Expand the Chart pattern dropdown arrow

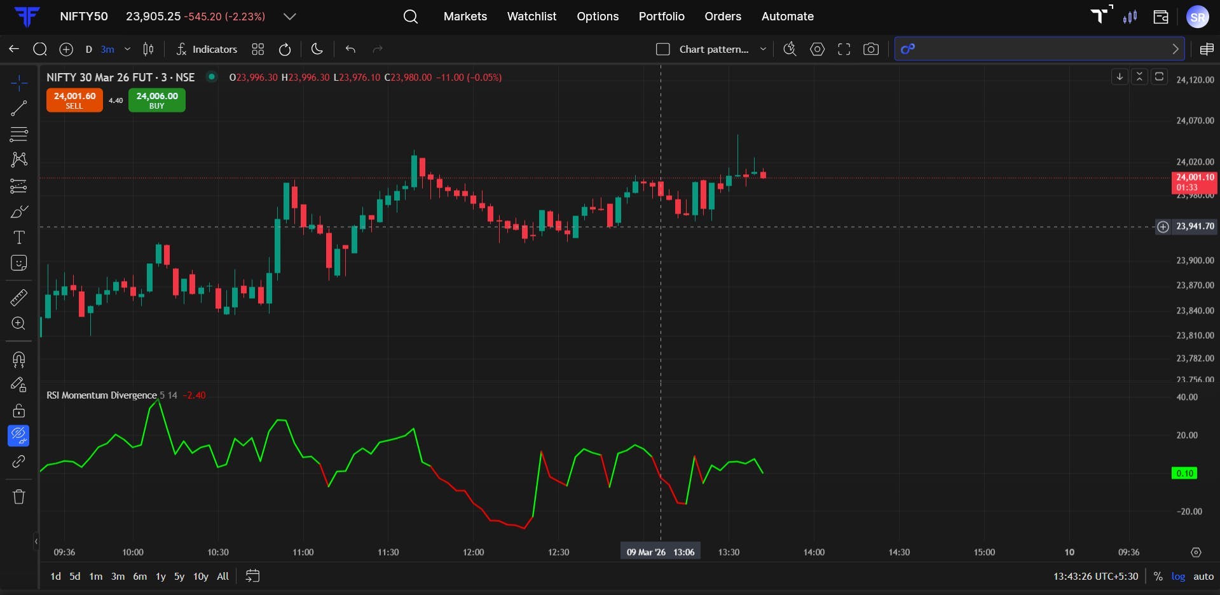763,49
